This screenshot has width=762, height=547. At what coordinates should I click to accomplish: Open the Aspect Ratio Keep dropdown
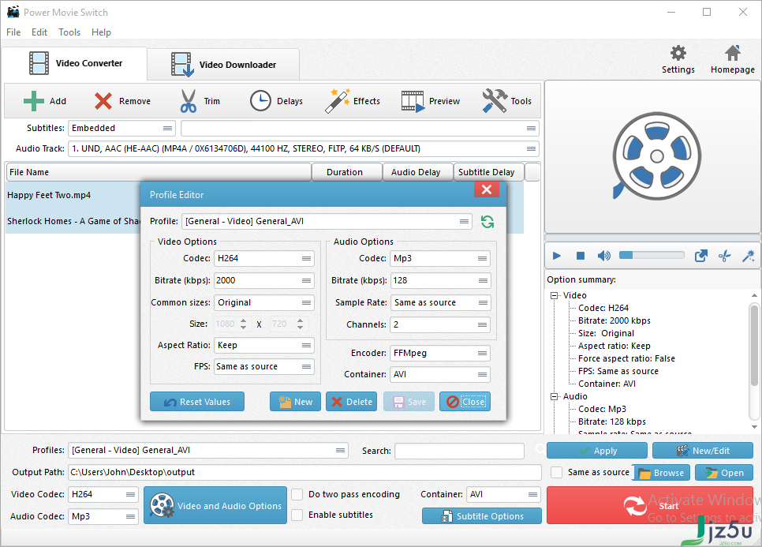click(x=264, y=345)
